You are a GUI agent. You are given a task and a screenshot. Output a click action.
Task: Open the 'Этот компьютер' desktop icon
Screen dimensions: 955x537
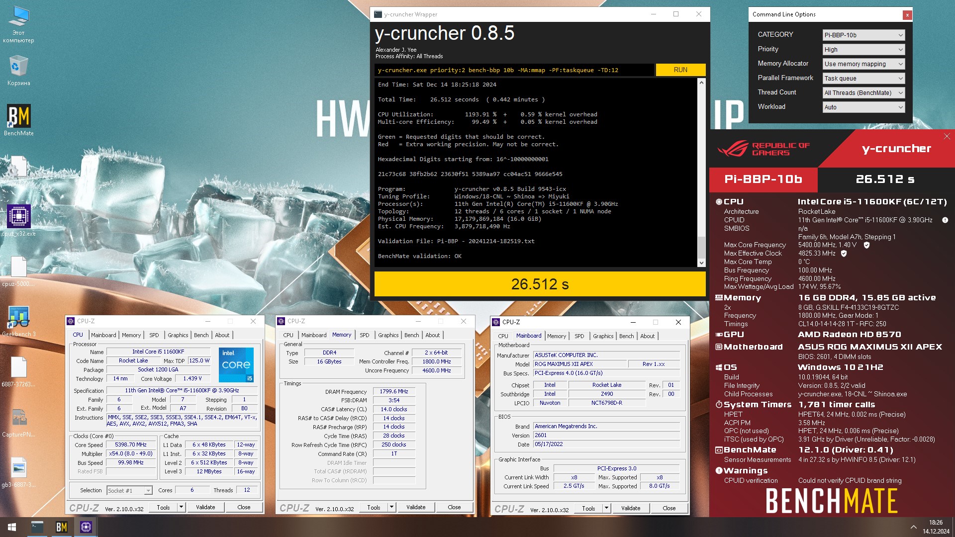[x=18, y=24]
